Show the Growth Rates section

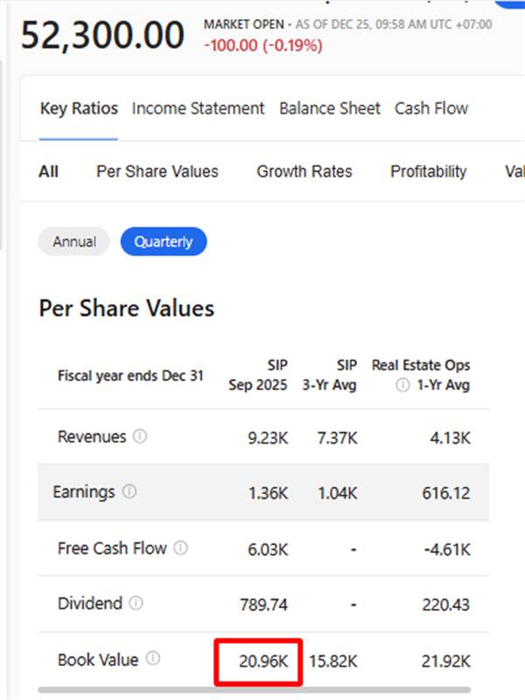click(304, 171)
